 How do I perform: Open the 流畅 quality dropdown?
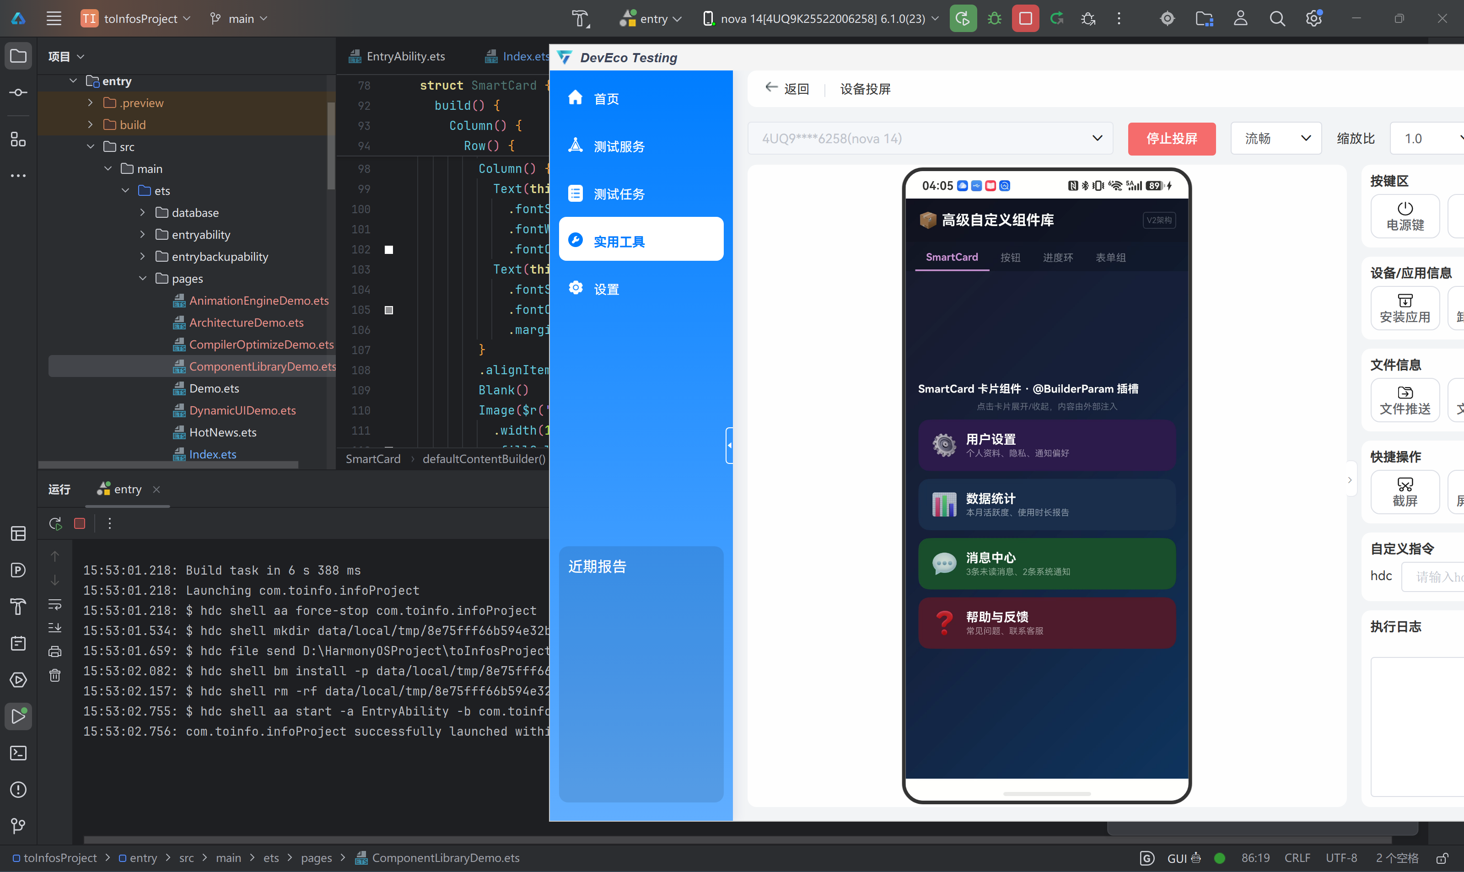(1276, 139)
